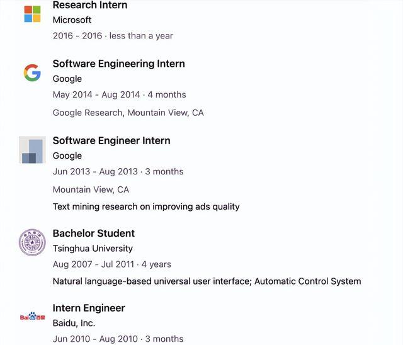Click the text mining research description
This screenshot has width=403, height=345.
[x=146, y=206]
